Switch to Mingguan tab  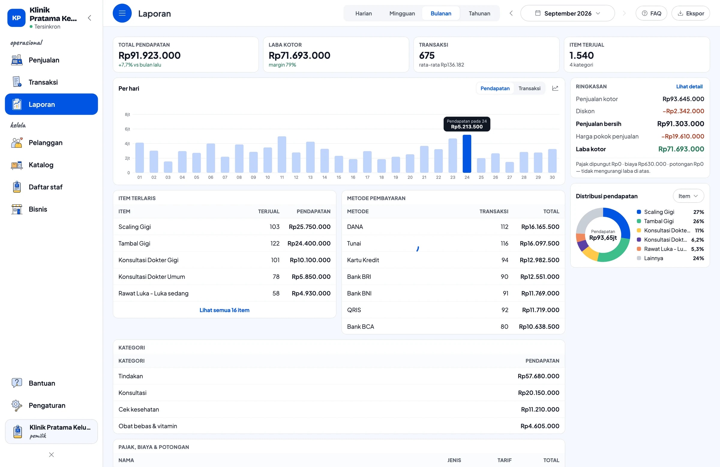tap(402, 13)
